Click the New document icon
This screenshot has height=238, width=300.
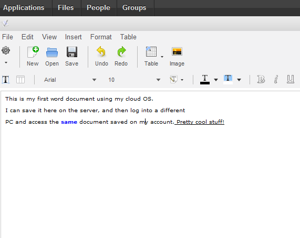[33, 52]
